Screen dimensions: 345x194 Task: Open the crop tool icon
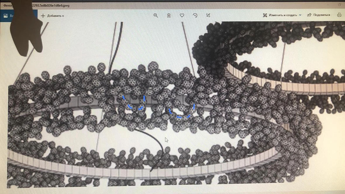pos(208,15)
